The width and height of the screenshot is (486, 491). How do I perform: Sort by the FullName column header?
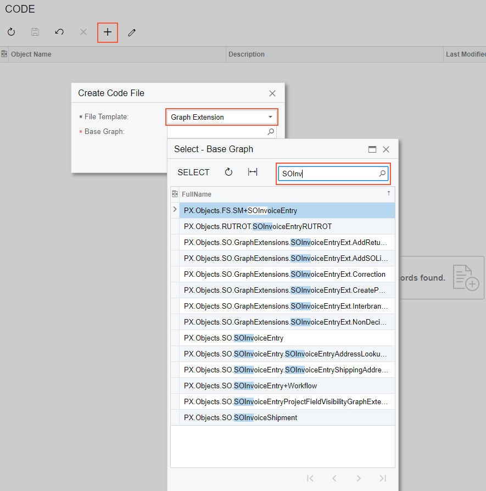pyautogui.click(x=197, y=194)
